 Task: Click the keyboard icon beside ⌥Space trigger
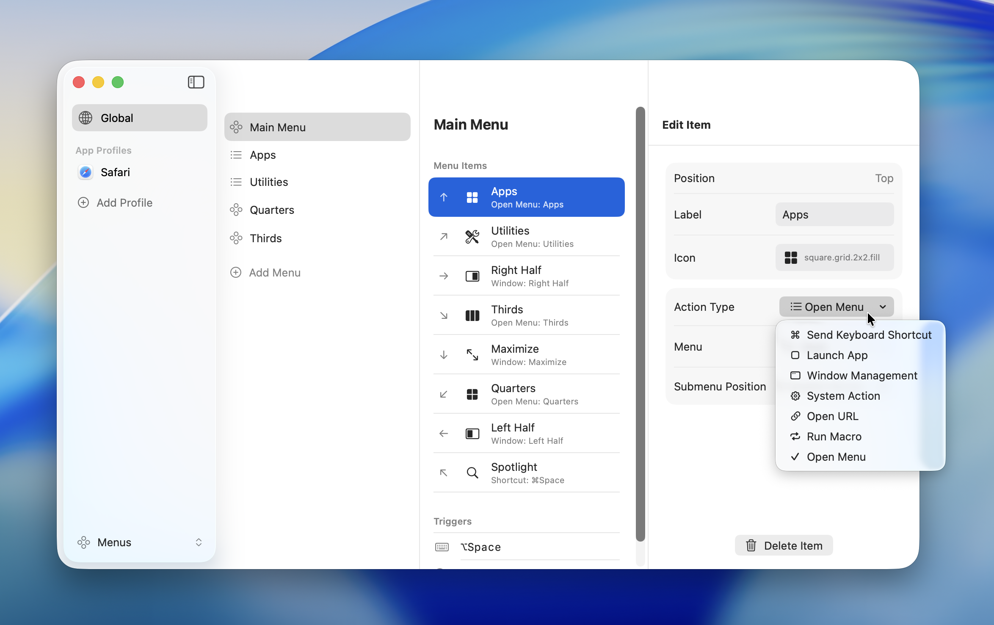[442, 547]
